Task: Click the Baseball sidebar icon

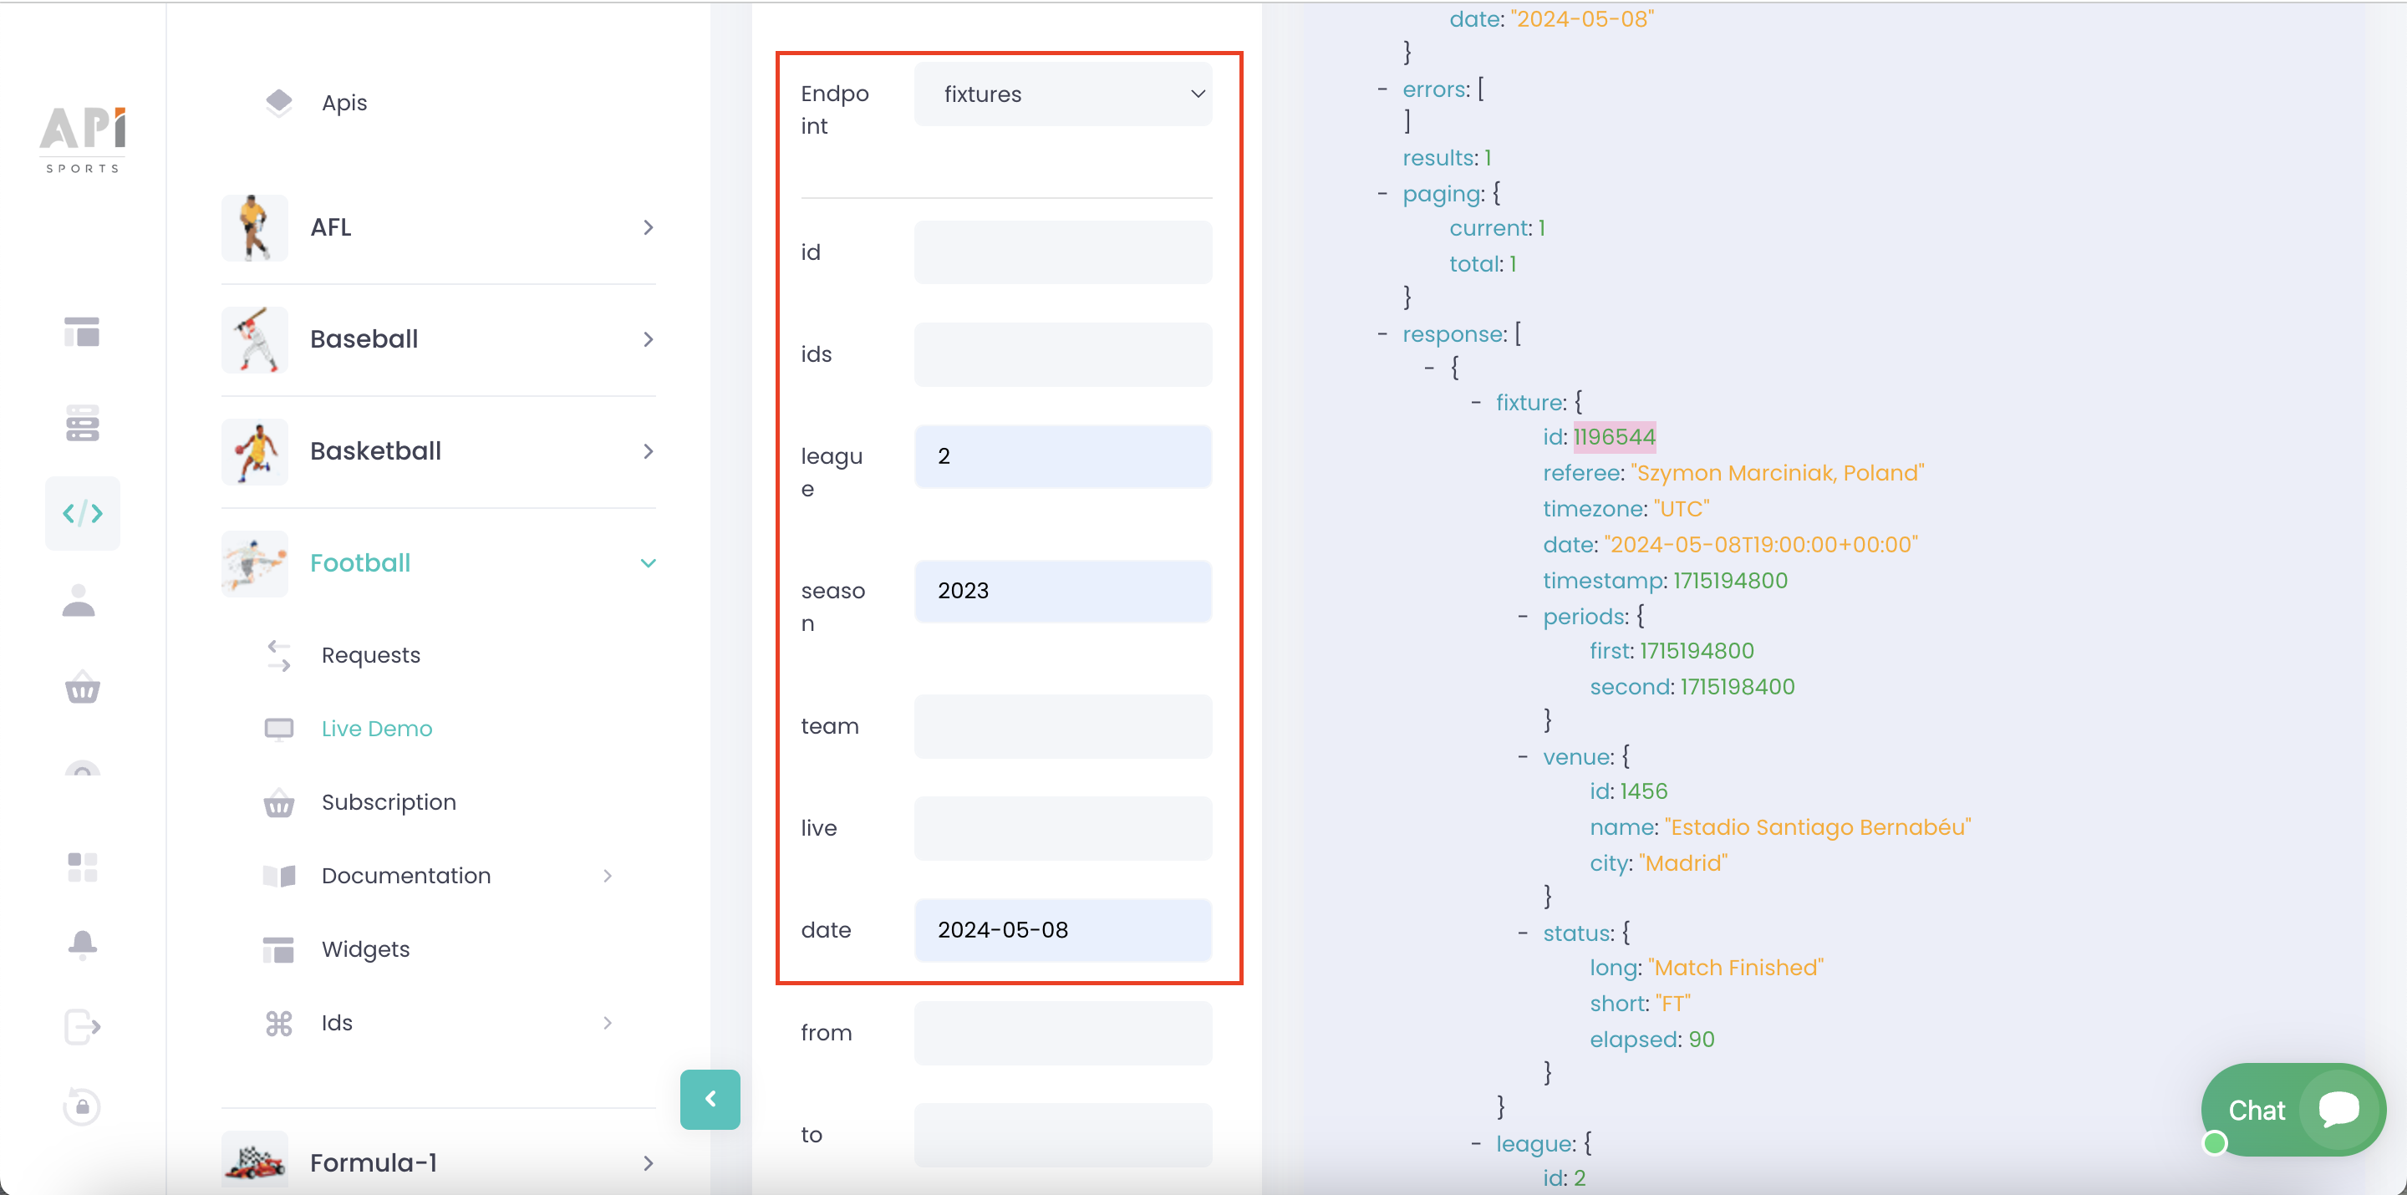Action: pos(255,339)
